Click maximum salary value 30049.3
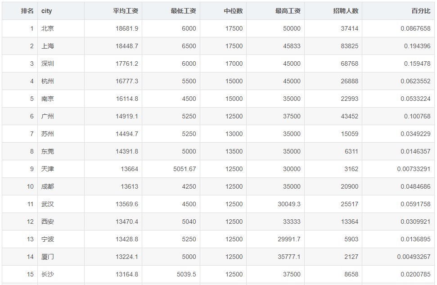437x285 pixels. click(x=289, y=204)
